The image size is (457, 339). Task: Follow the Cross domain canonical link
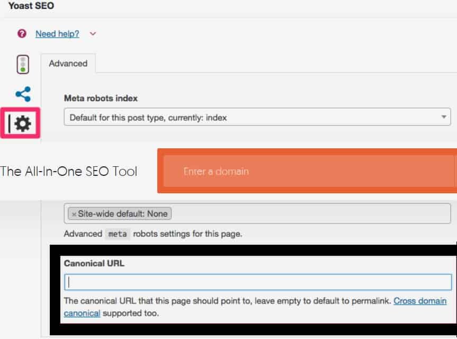[420, 301]
